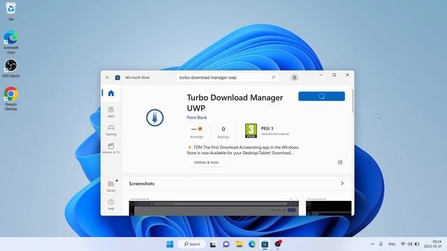447x251 pixels.
Task: Click the Store page vertical scrollbar
Action: 353,101
